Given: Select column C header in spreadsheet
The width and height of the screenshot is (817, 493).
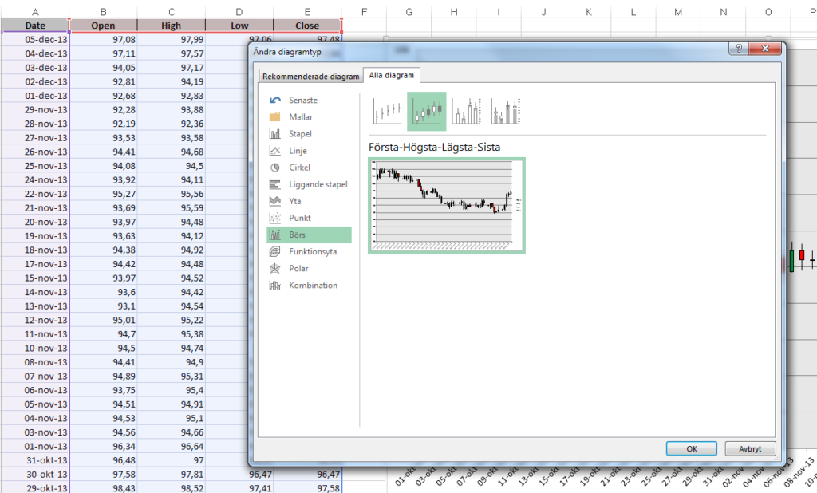Looking at the screenshot, I should click(x=172, y=12).
